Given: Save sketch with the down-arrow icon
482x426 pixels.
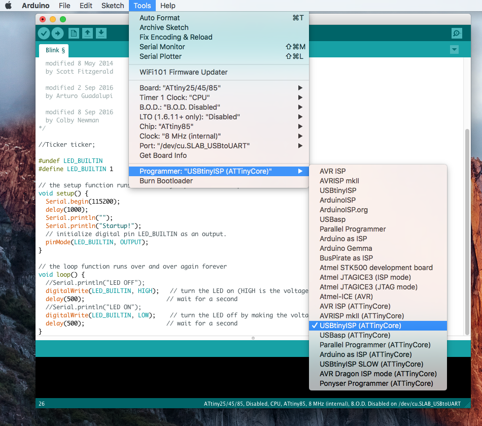Looking at the screenshot, I should (x=101, y=33).
